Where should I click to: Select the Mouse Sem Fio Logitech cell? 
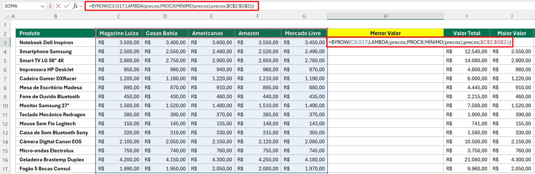[x=56, y=123]
